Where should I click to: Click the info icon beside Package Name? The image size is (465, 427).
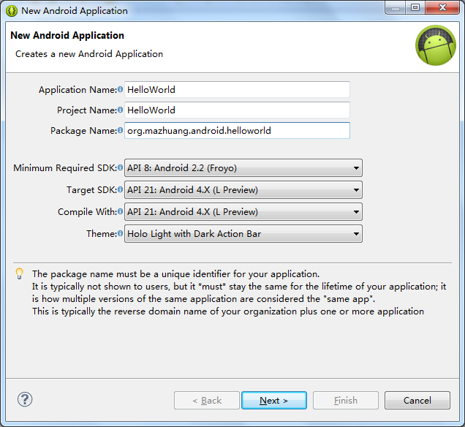(x=121, y=131)
